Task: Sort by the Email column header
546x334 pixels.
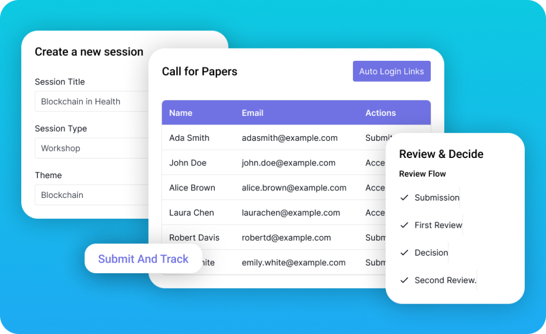Action: tap(253, 113)
